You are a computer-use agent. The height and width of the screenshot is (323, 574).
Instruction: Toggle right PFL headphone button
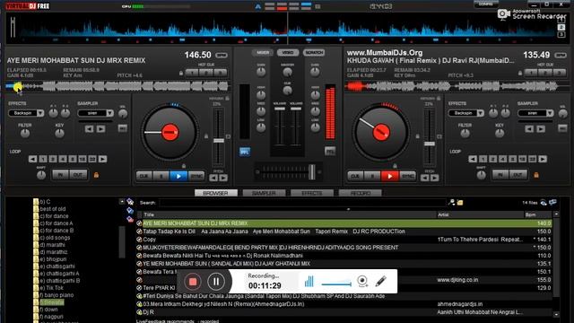pyautogui.click(x=330, y=152)
